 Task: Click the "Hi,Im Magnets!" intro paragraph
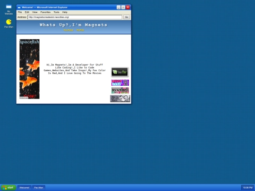point(75,69)
